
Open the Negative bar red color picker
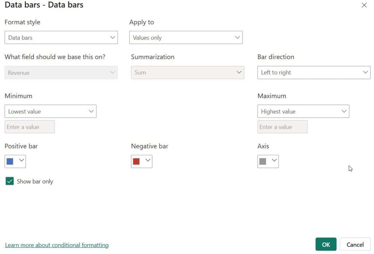(142, 161)
